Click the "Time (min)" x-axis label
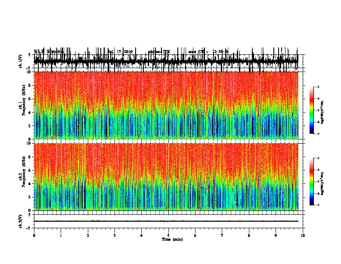 pos(172,239)
